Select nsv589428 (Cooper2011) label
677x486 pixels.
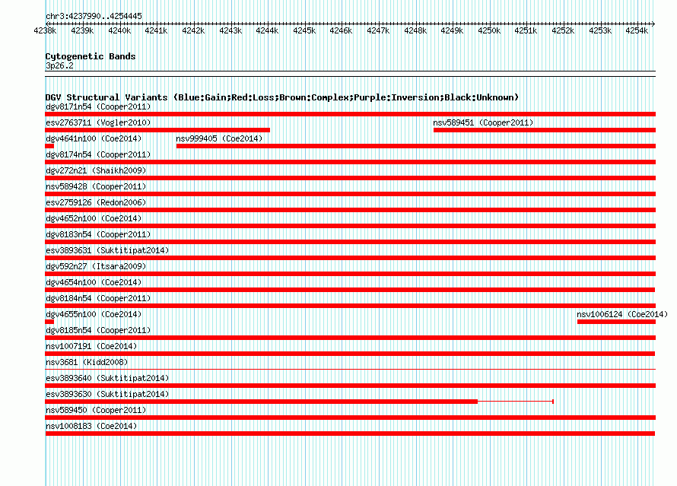click(96, 187)
